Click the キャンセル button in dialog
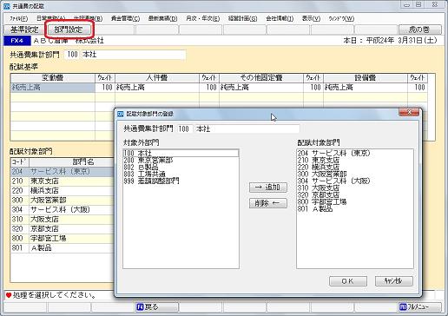The image size is (448, 316). [x=393, y=281]
